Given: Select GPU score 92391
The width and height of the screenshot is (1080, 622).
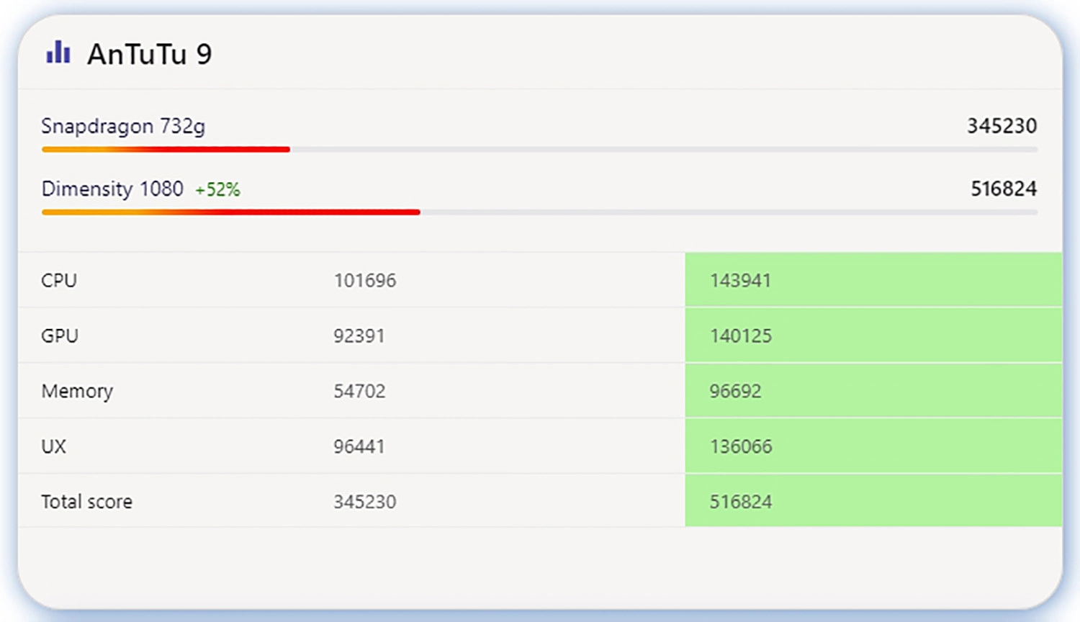Looking at the screenshot, I should point(359,335).
